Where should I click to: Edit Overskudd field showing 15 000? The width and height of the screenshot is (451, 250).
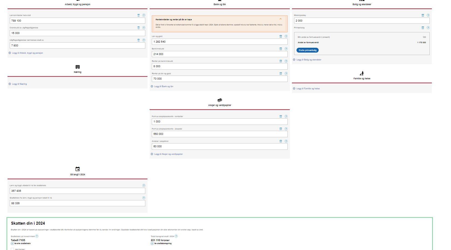tap(77, 33)
